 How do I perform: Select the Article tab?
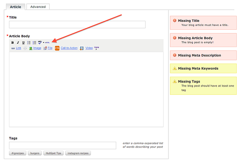(15, 7)
